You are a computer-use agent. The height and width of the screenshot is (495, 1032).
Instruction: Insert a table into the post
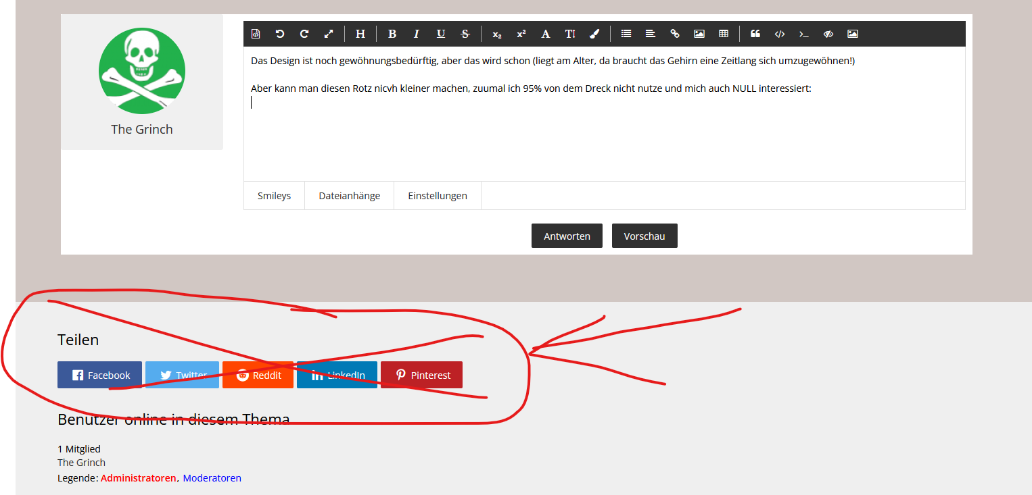(x=724, y=34)
